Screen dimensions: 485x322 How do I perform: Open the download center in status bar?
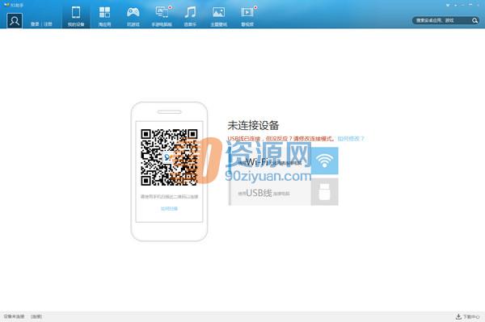click(467, 316)
